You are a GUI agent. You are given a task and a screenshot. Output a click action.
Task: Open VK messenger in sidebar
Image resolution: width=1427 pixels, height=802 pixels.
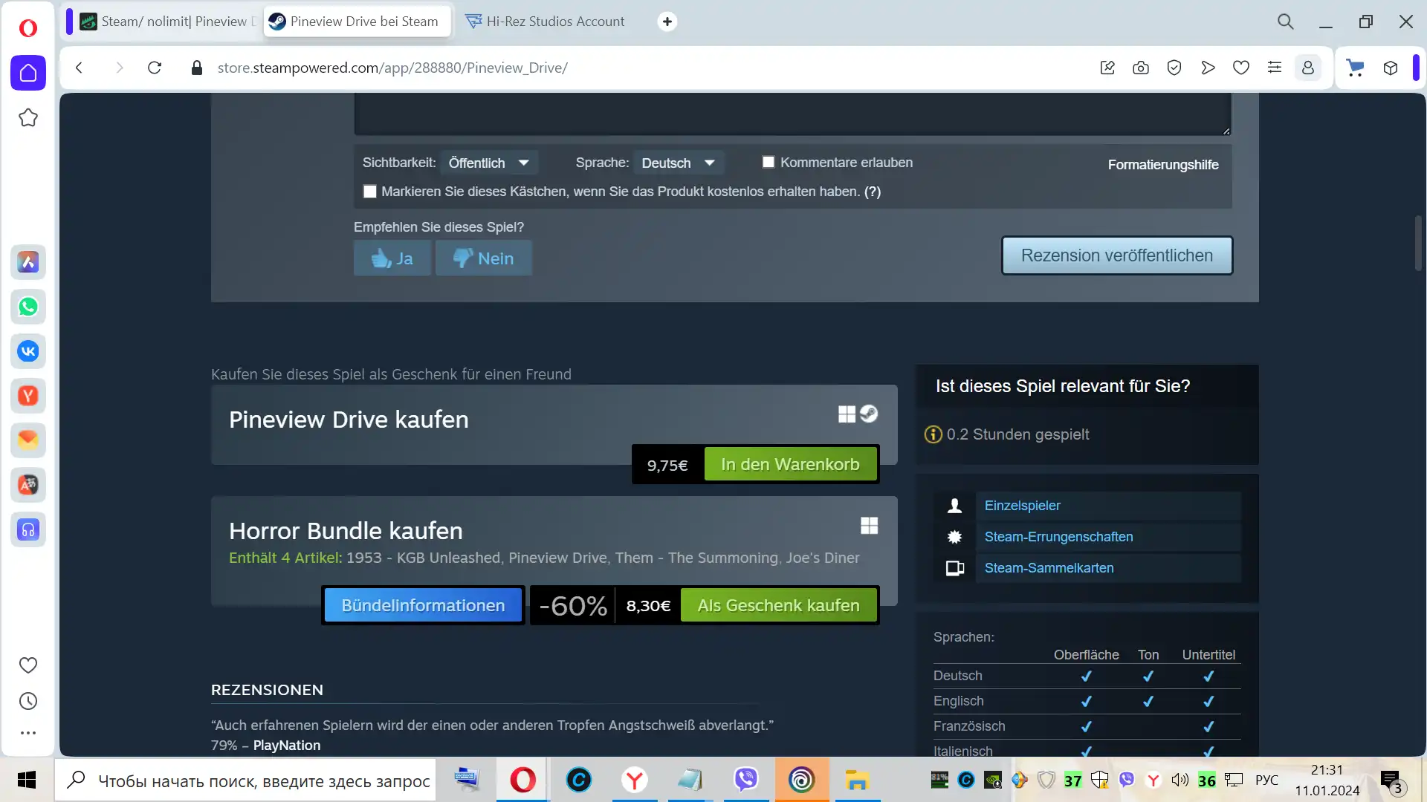click(28, 351)
